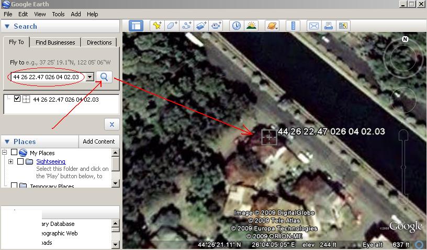This screenshot has height=250, width=427.
Task: Expand the Sightseeing folder node
Action: 10,161
